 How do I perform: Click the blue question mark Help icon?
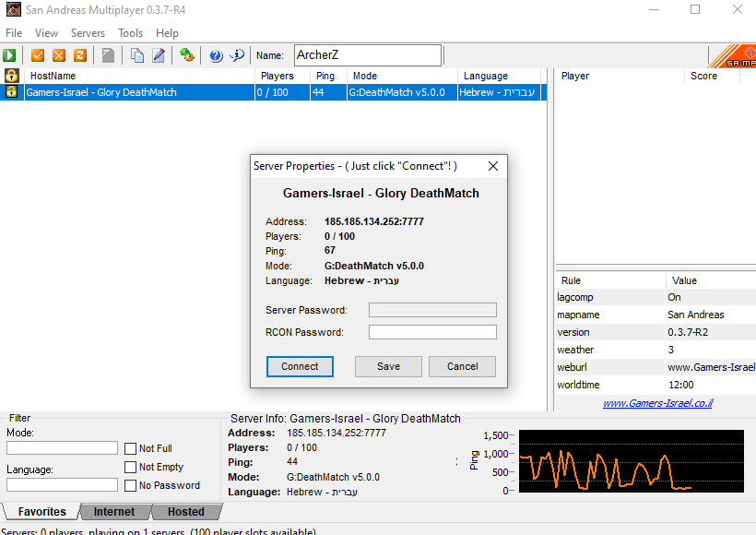point(216,55)
